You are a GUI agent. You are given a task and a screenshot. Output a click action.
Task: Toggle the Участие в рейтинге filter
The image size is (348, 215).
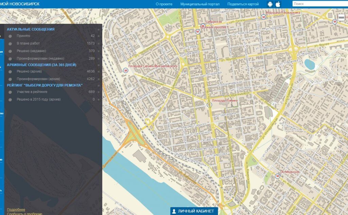[x=10, y=92]
